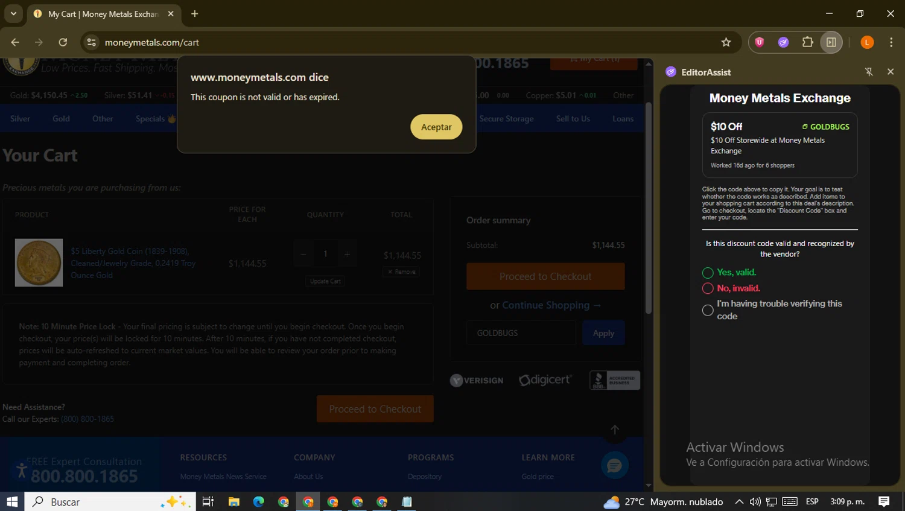Open the Chrome three-dot menu

891,42
